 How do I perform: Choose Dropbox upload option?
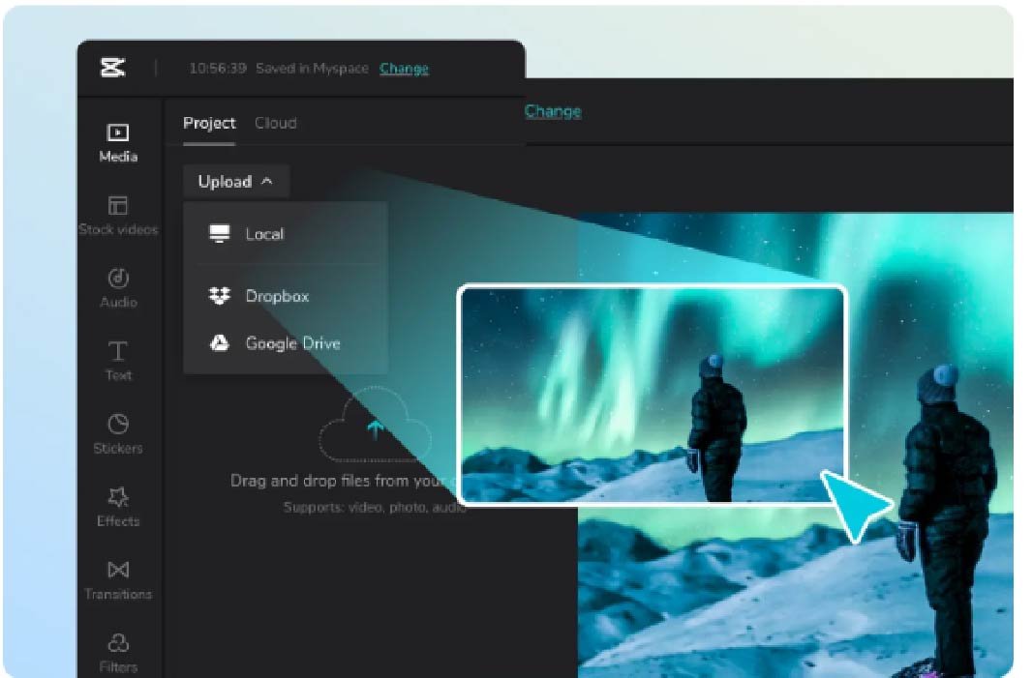click(x=276, y=296)
